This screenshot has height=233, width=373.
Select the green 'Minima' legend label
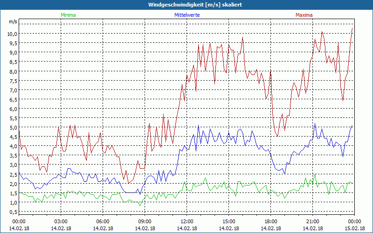click(68, 15)
